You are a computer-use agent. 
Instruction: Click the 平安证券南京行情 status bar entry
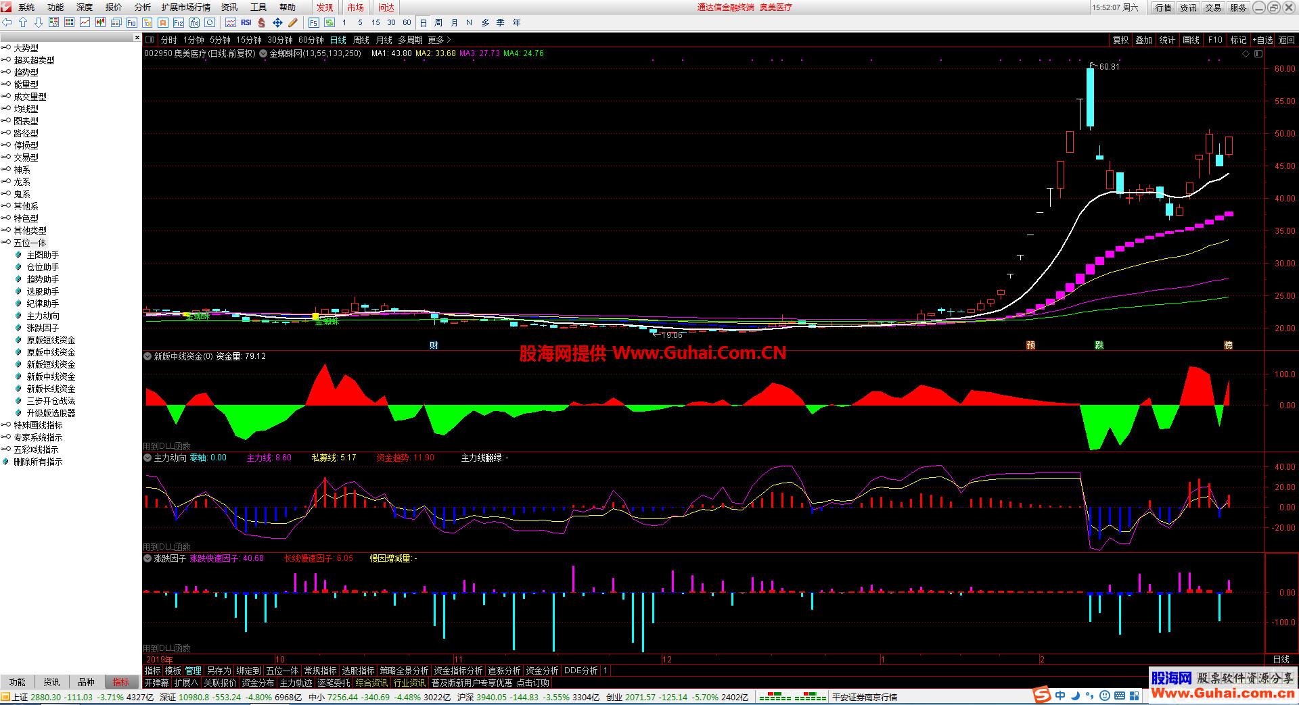coord(864,697)
